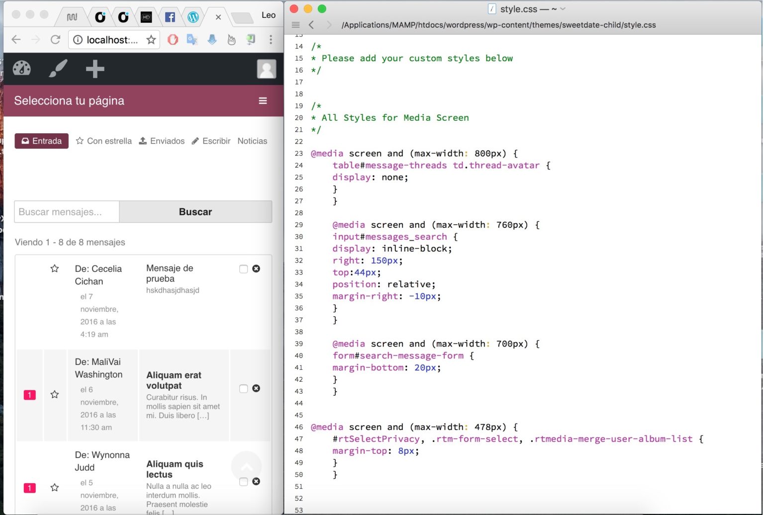The width and height of the screenshot is (764, 515).
Task: Open the Con estrella tab
Action: 103,141
